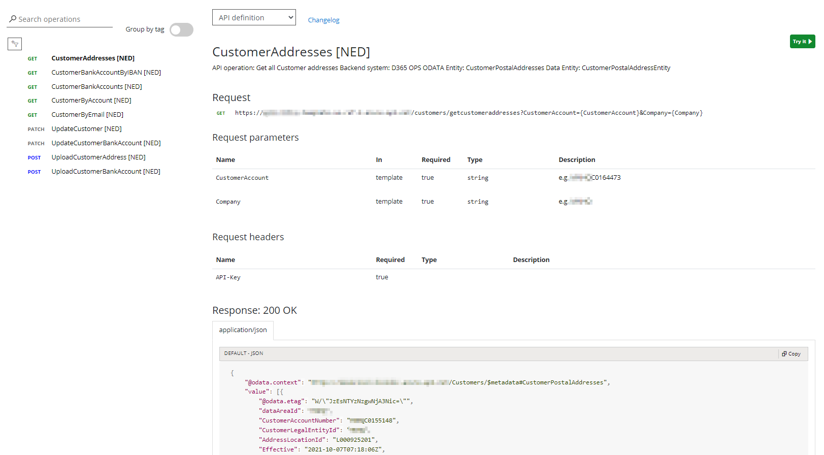
Task: Select CustomerByEmail [NED] operation
Action: [x=87, y=115]
